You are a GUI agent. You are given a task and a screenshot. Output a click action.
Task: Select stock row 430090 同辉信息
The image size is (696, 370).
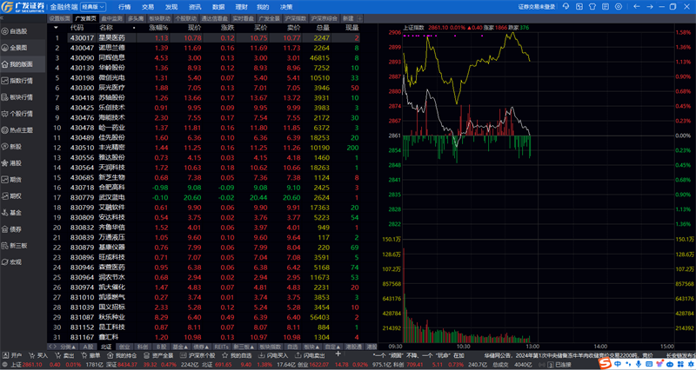(205, 57)
